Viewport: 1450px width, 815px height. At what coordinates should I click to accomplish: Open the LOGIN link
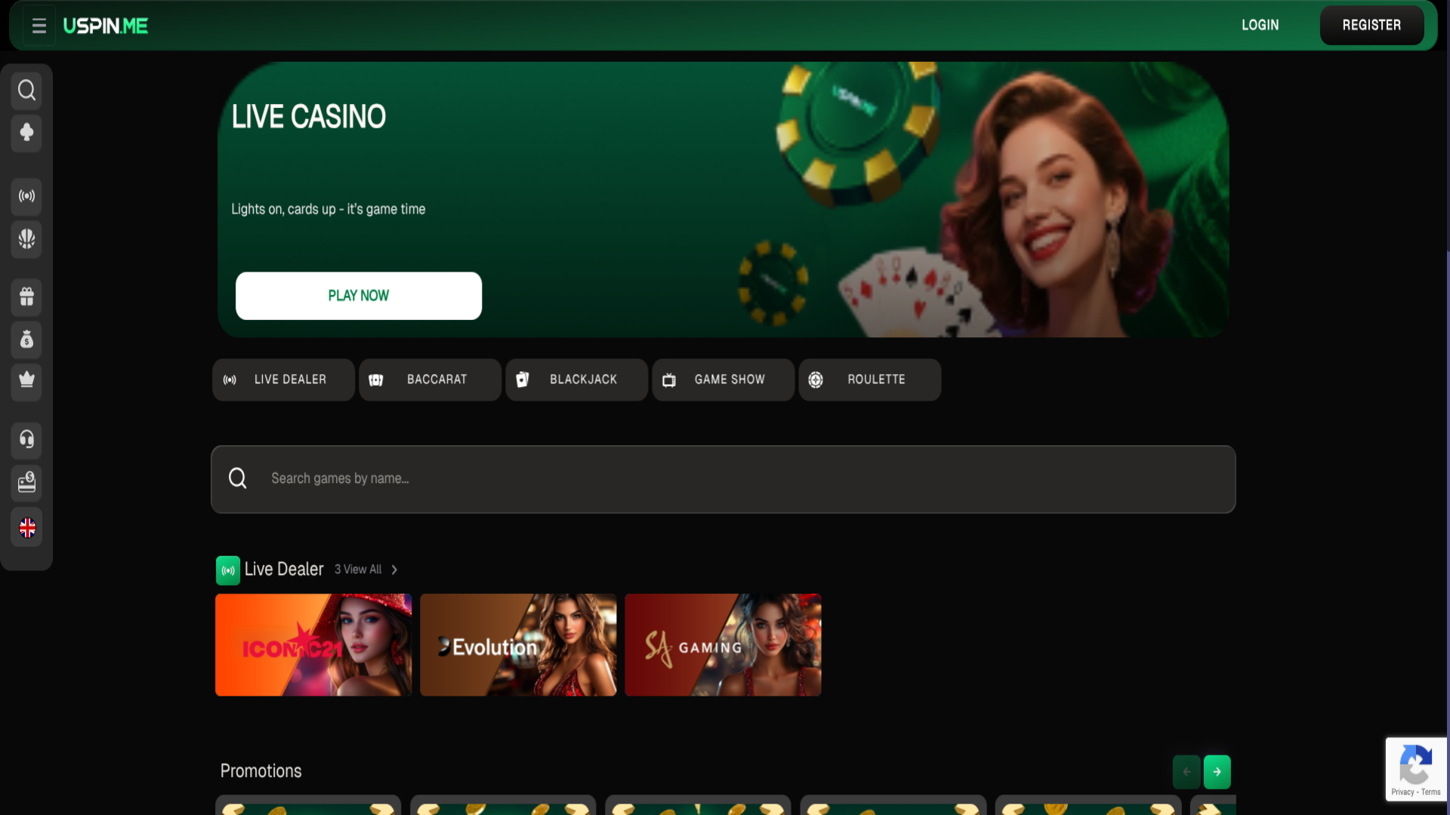pos(1260,25)
